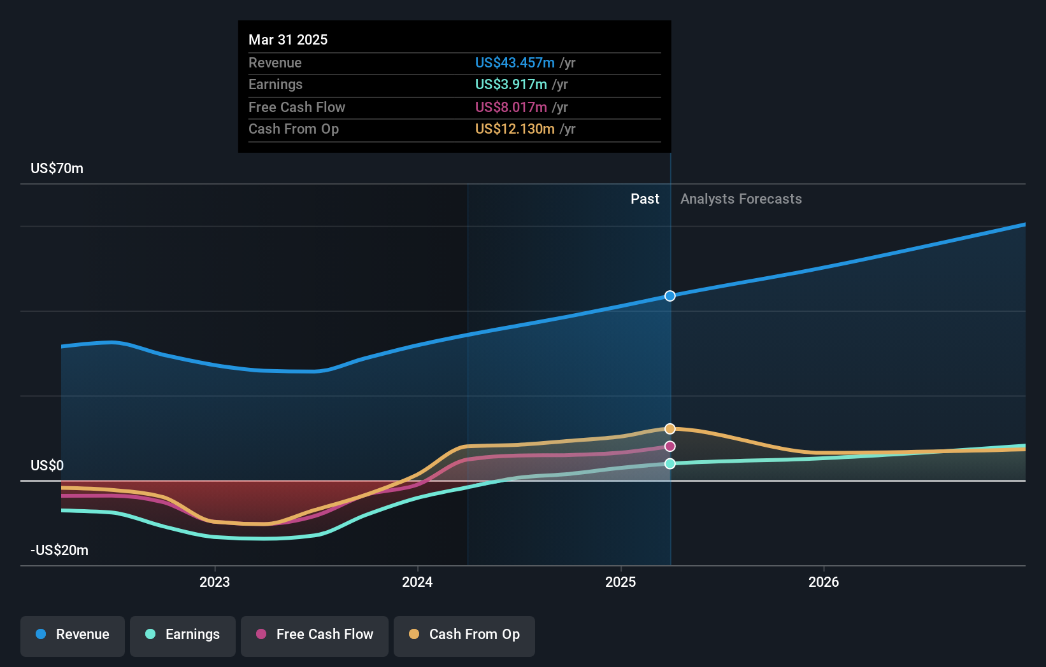Image resolution: width=1046 pixels, height=667 pixels.
Task: Toggle the Revenue series visibility
Action: (72, 635)
